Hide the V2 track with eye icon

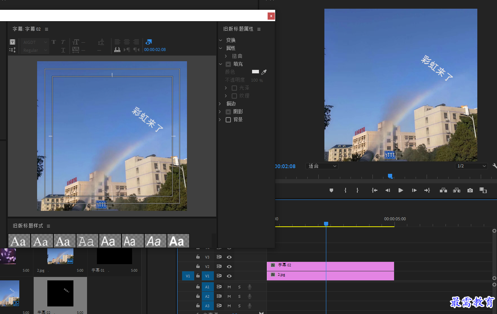click(x=229, y=266)
